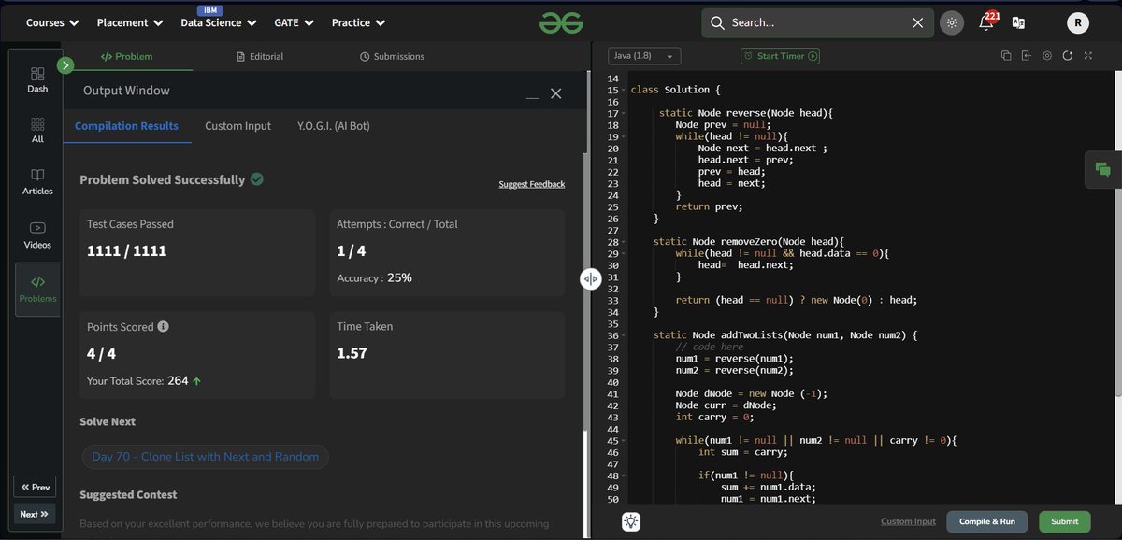
Task: Open the Placement dropdown menu
Action: (130, 22)
